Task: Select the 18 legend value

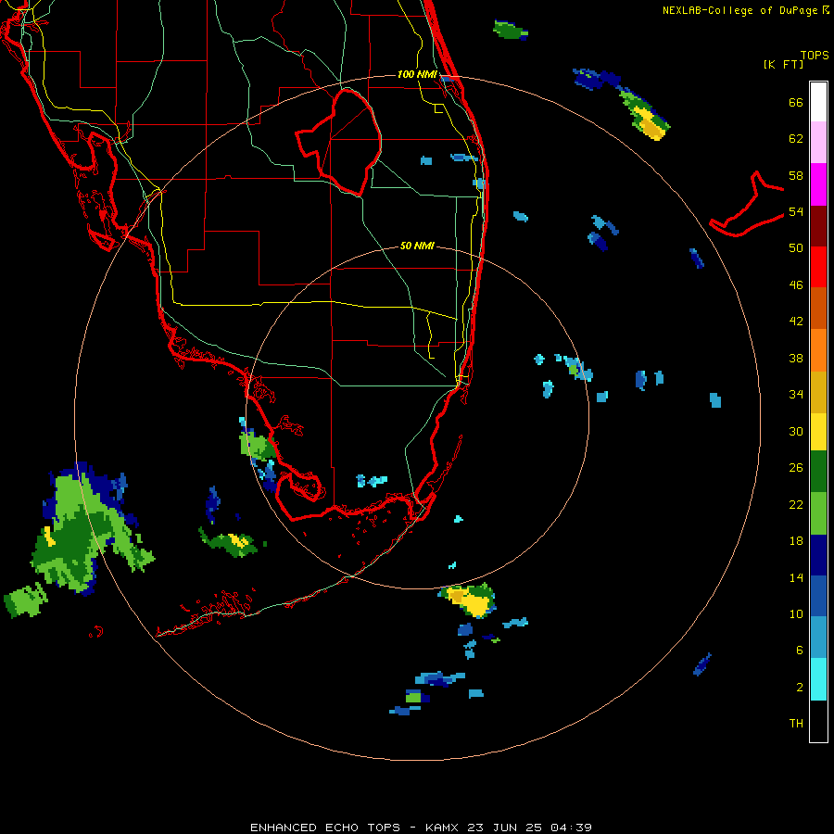Action: pos(796,541)
